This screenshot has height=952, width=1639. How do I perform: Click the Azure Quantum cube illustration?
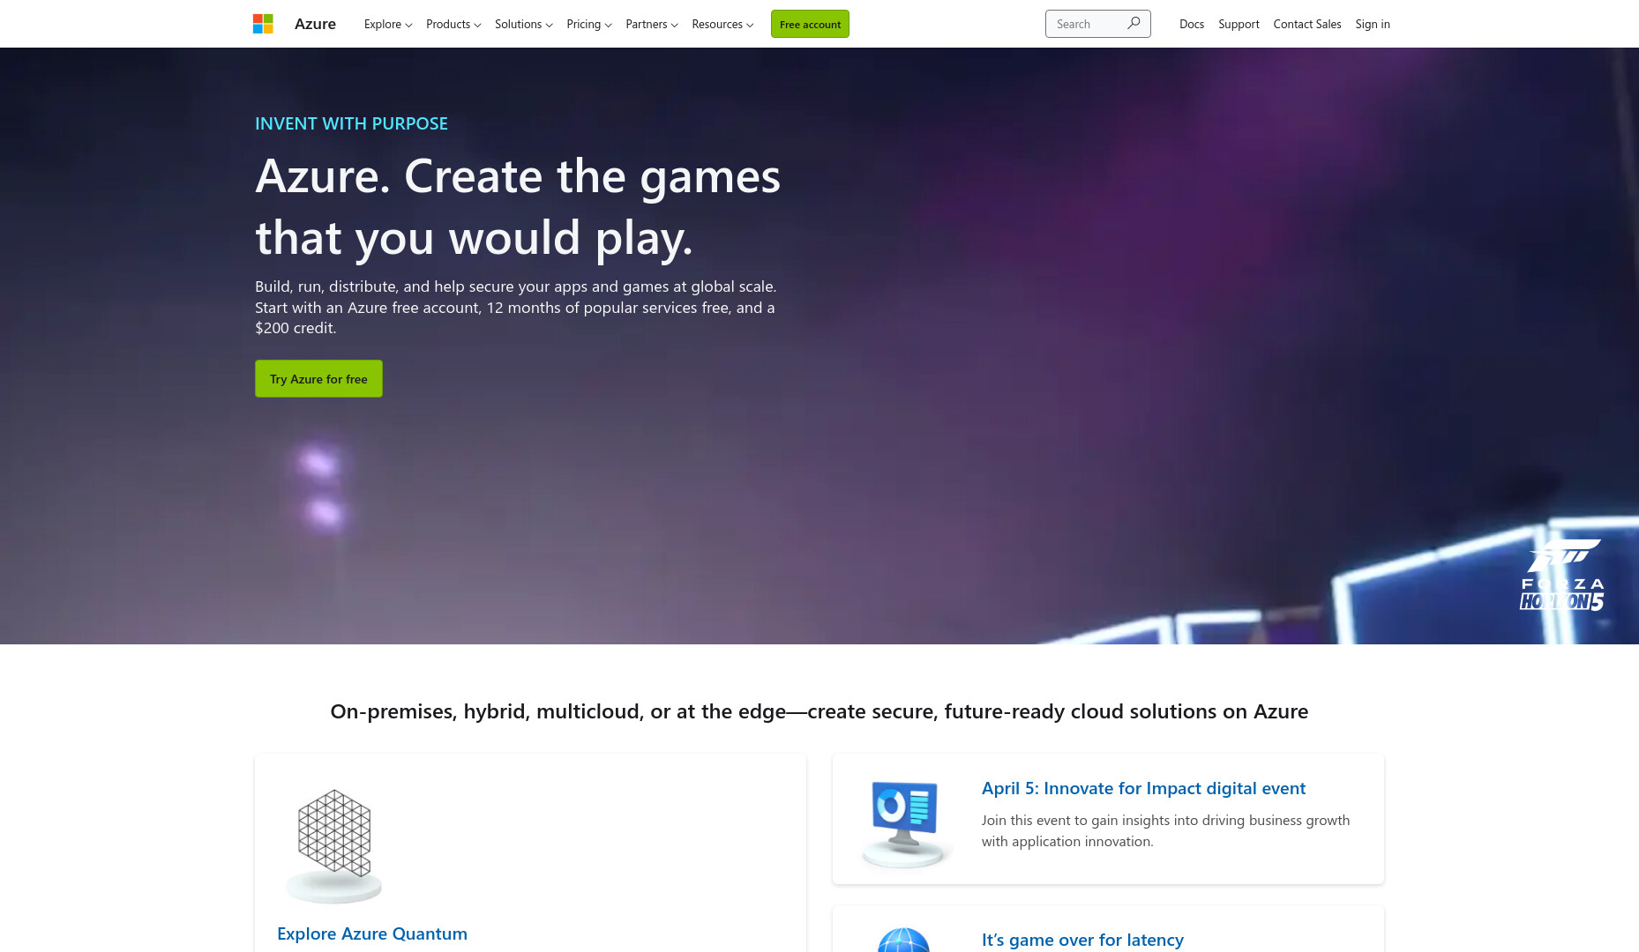pos(333,845)
